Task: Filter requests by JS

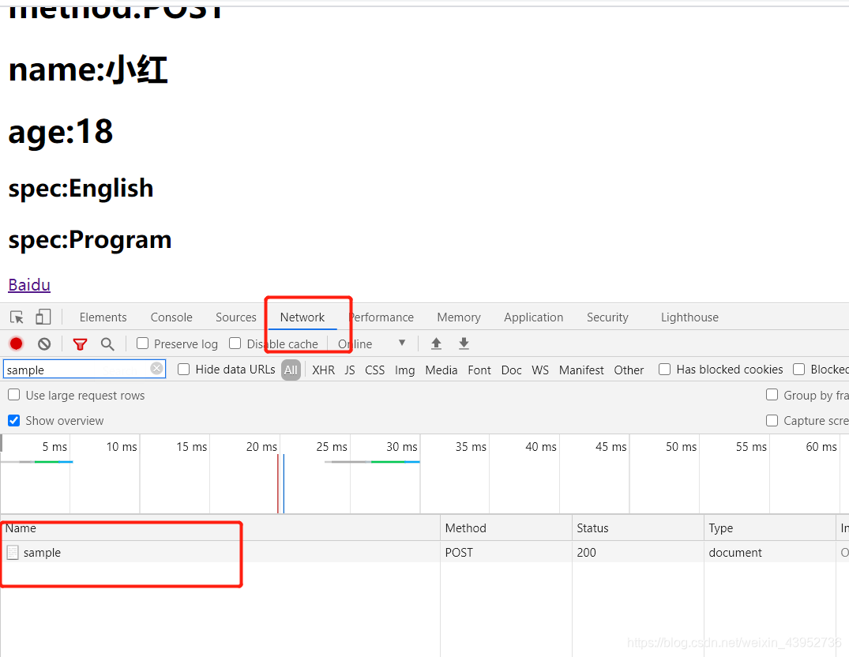Action: tap(350, 370)
